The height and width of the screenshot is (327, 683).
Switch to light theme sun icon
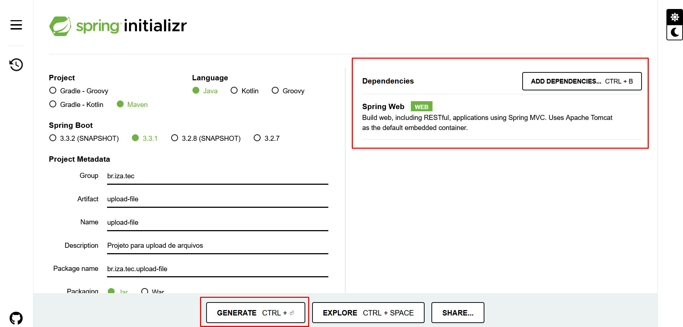click(x=675, y=17)
